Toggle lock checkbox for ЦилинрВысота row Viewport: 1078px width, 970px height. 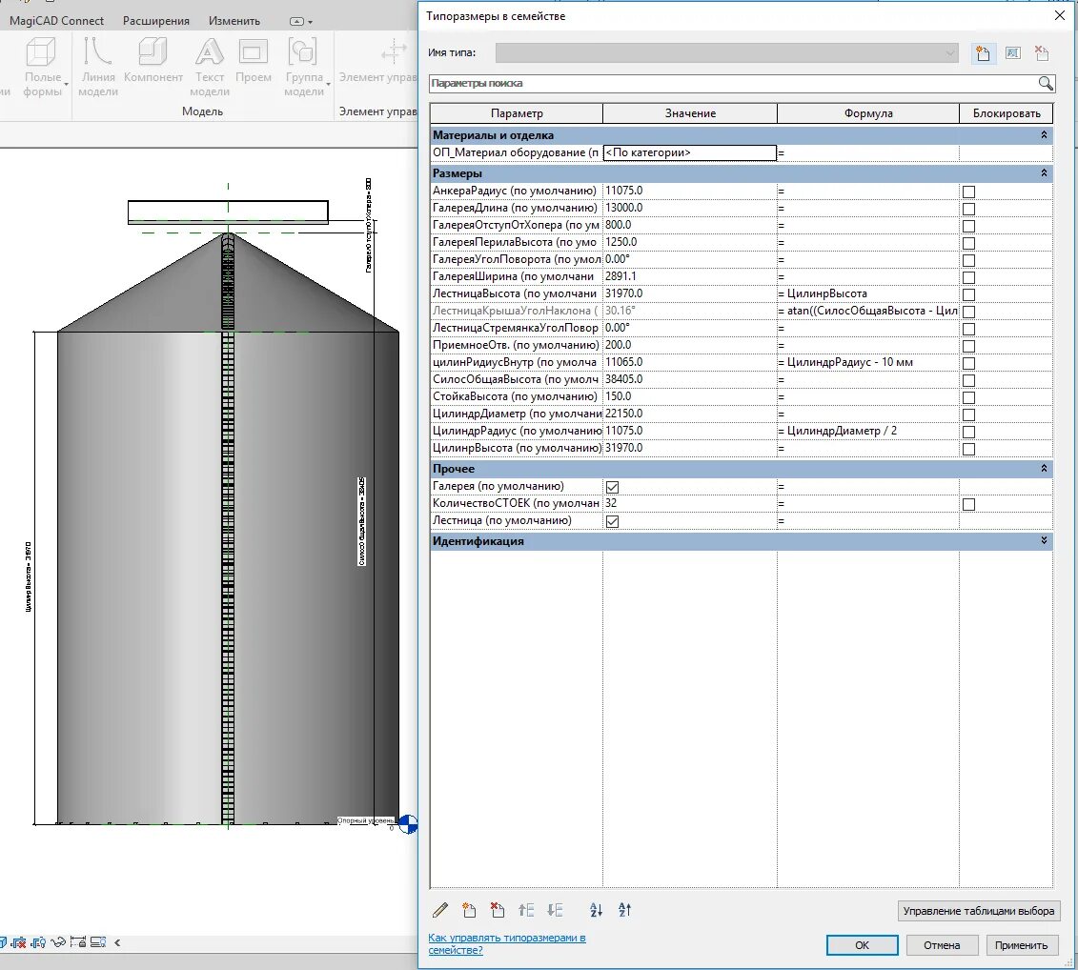pyautogui.click(x=968, y=450)
